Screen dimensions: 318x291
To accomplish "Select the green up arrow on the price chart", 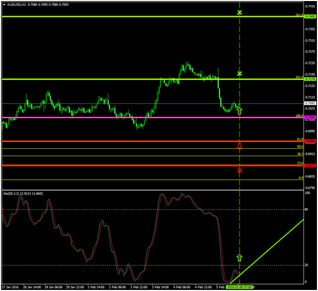I will point(240,110).
